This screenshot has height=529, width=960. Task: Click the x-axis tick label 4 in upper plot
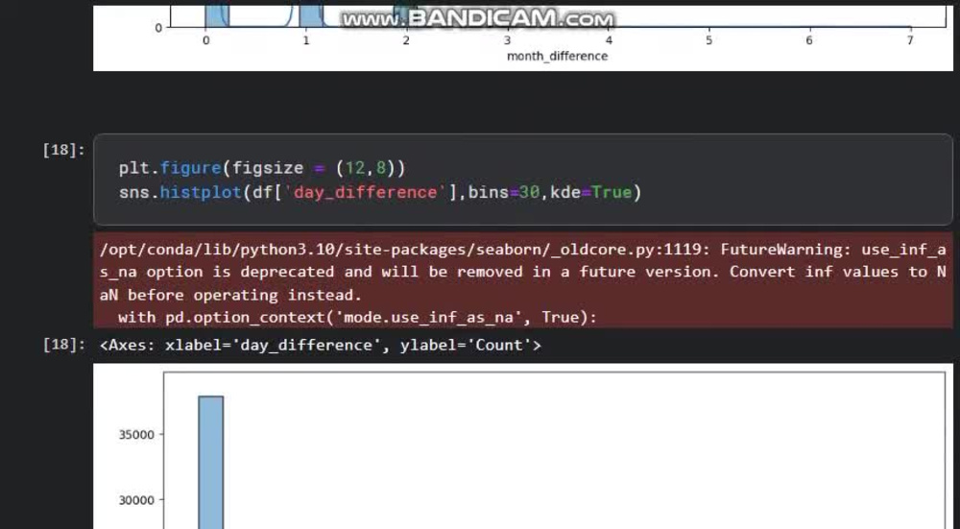(609, 40)
